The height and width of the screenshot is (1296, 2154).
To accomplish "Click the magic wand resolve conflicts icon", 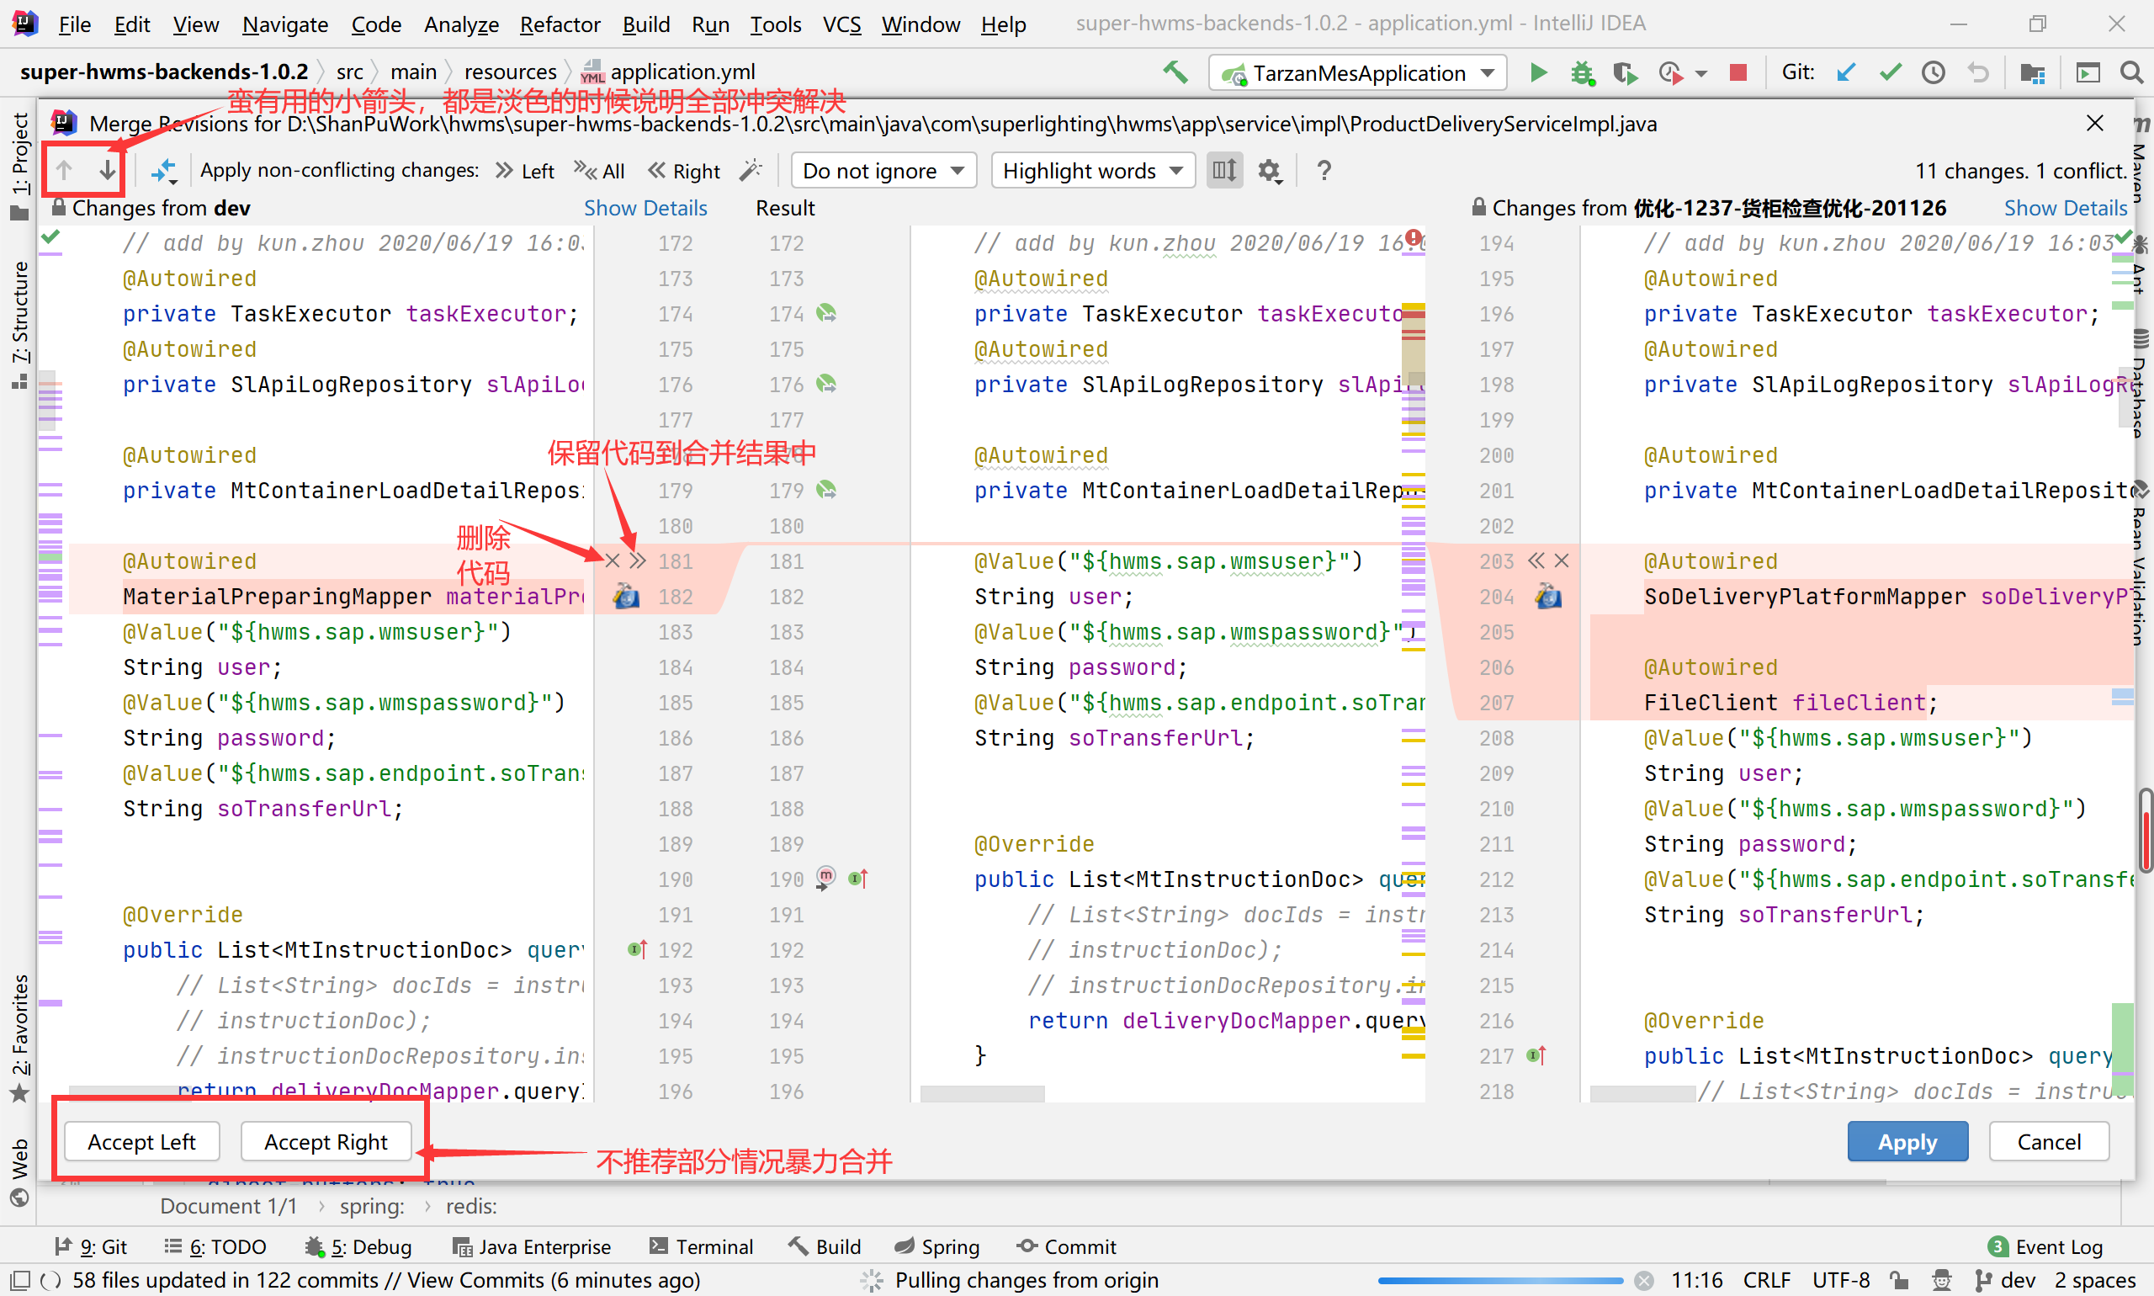I will click(750, 169).
